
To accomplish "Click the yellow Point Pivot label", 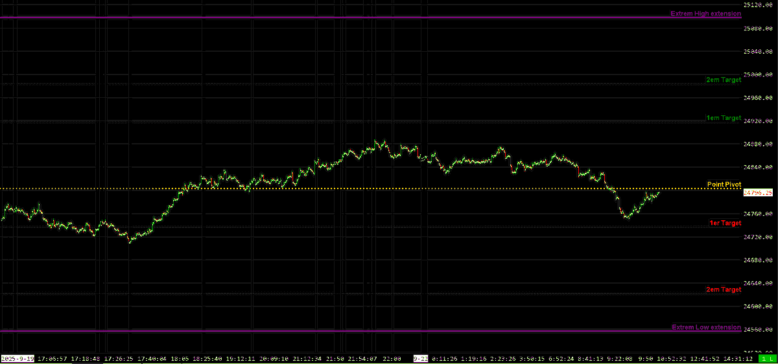I will [724, 185].
